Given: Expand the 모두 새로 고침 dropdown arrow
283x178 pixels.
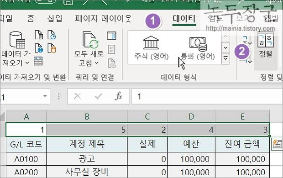Looking at the screenshot, I should click(x=97, y=63).
